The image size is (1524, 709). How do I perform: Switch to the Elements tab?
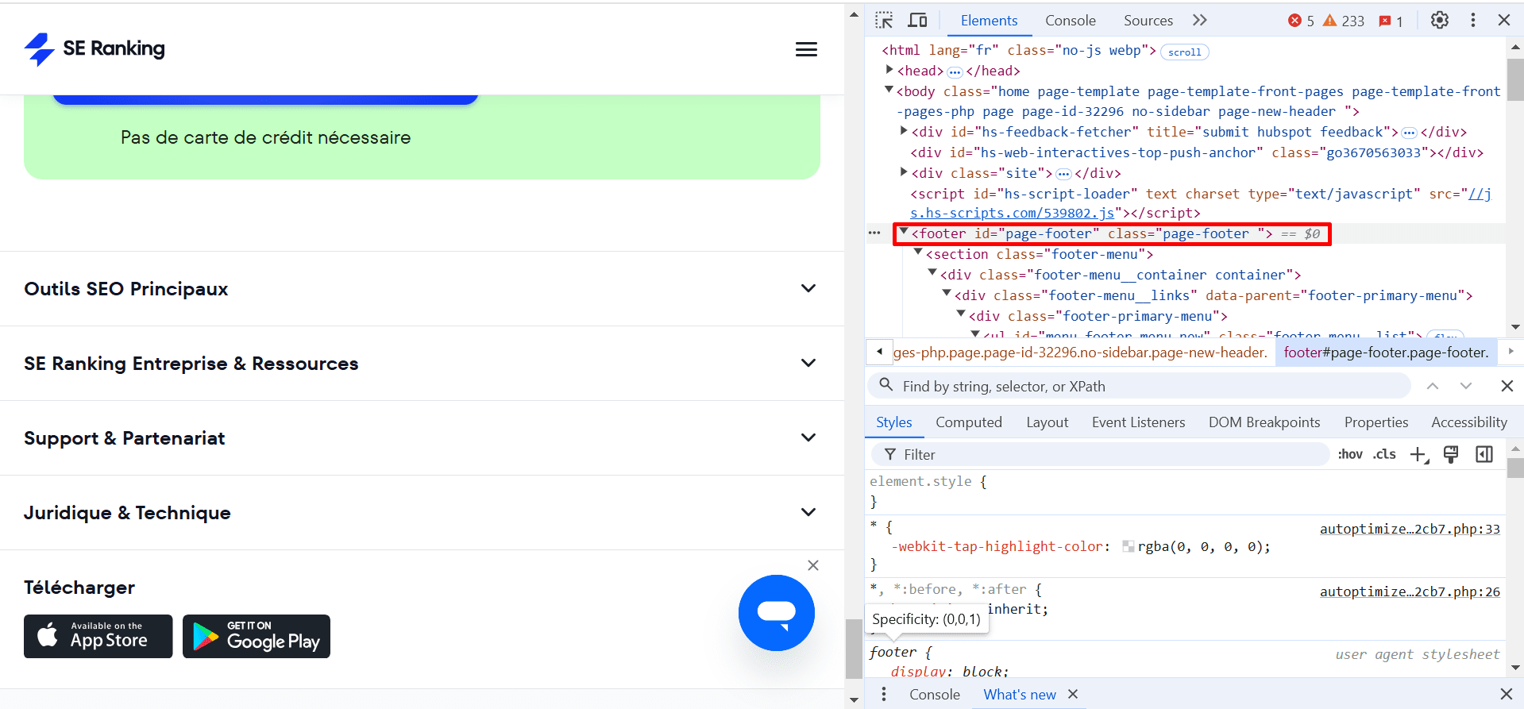989,21
